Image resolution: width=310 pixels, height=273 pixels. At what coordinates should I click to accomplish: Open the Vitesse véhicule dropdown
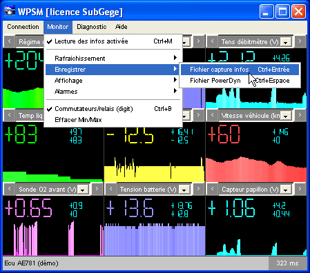click(x=286, y=116)
